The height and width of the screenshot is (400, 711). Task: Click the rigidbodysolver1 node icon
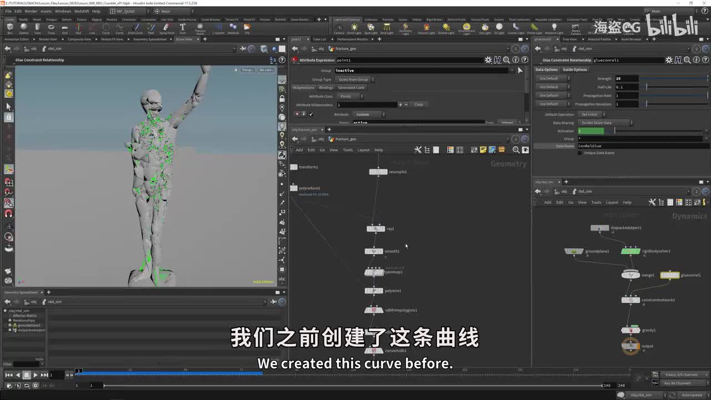click(630, 251)
